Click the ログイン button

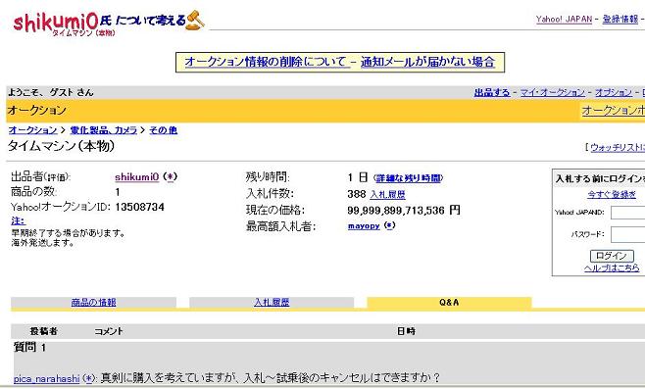pos(612,256)
